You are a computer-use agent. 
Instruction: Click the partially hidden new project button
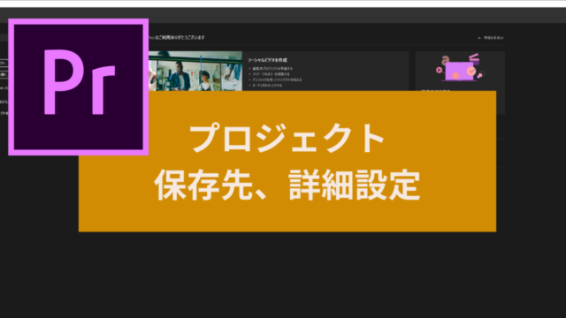click(4, 63)
